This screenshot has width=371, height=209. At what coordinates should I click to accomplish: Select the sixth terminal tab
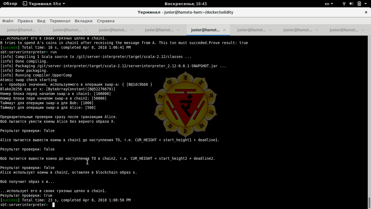pyautogui.click(x=252, y=30)
